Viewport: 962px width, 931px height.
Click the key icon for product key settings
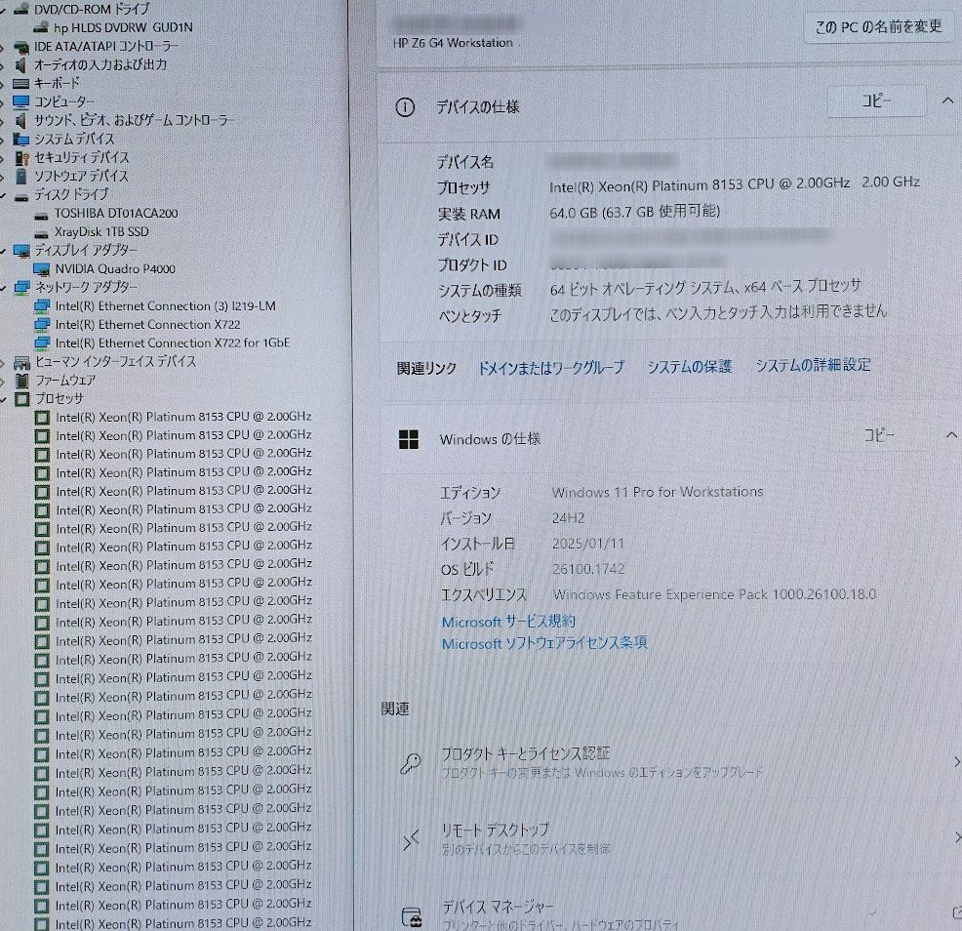(x=411, y=763)
